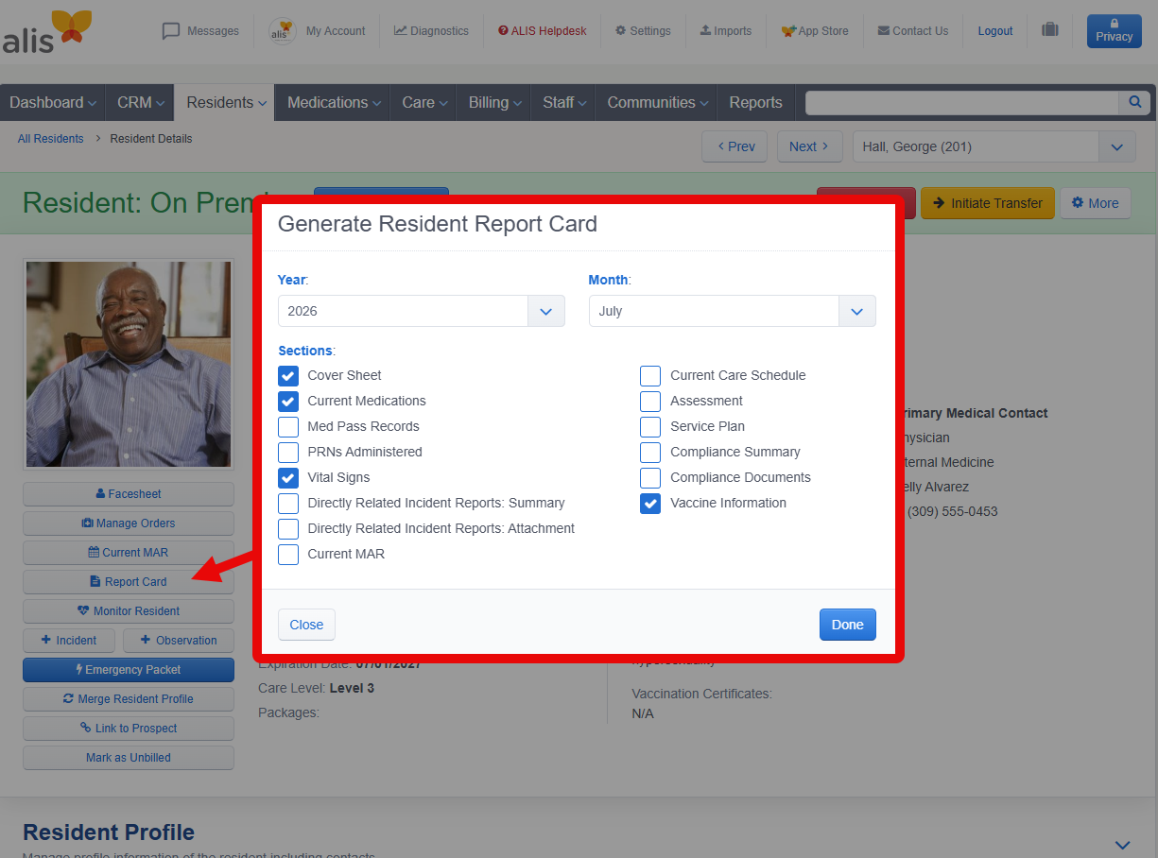
Task: Check Directly Related Incident Reports: Summary
Action: click(288, 503)
